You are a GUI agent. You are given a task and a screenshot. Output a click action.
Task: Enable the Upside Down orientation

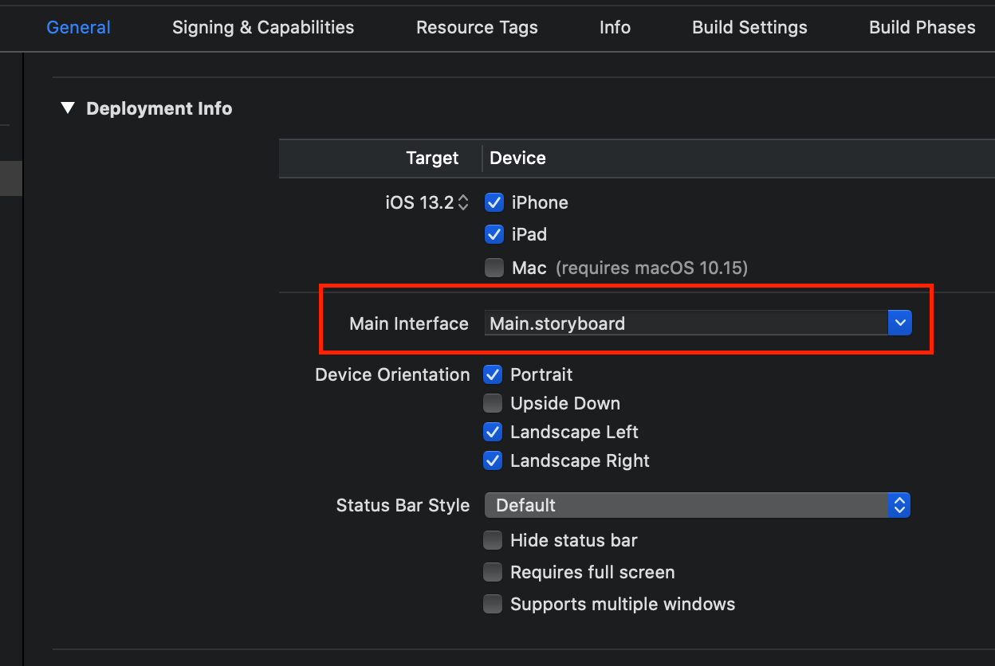click(x=494, y=403)
